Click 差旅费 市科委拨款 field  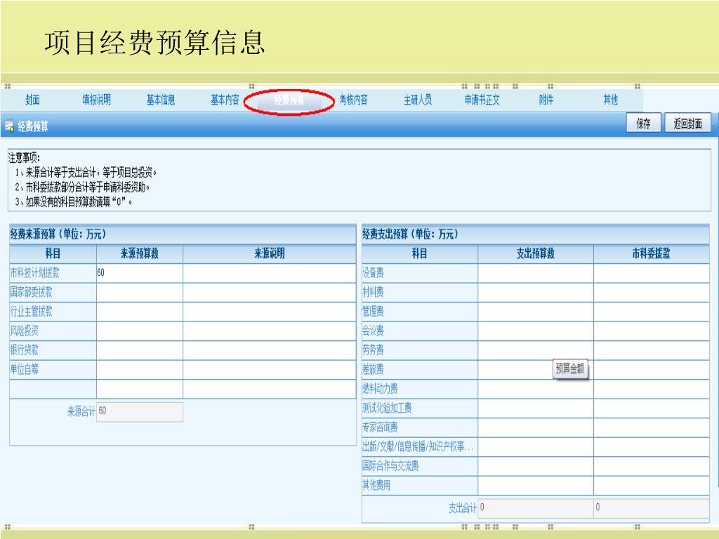pyautogui.click(x=652, y=369)
